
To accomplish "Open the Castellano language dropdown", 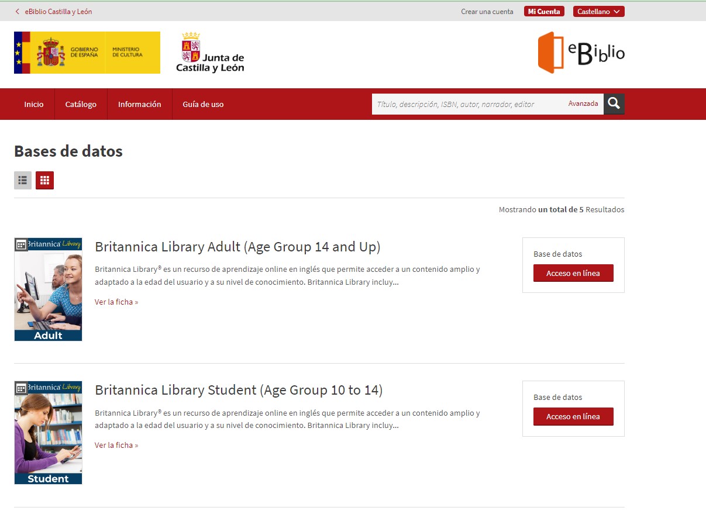I will pyautogui.click(x=598, y=12).
